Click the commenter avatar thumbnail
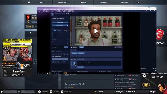167x94 pixels. 74,63
